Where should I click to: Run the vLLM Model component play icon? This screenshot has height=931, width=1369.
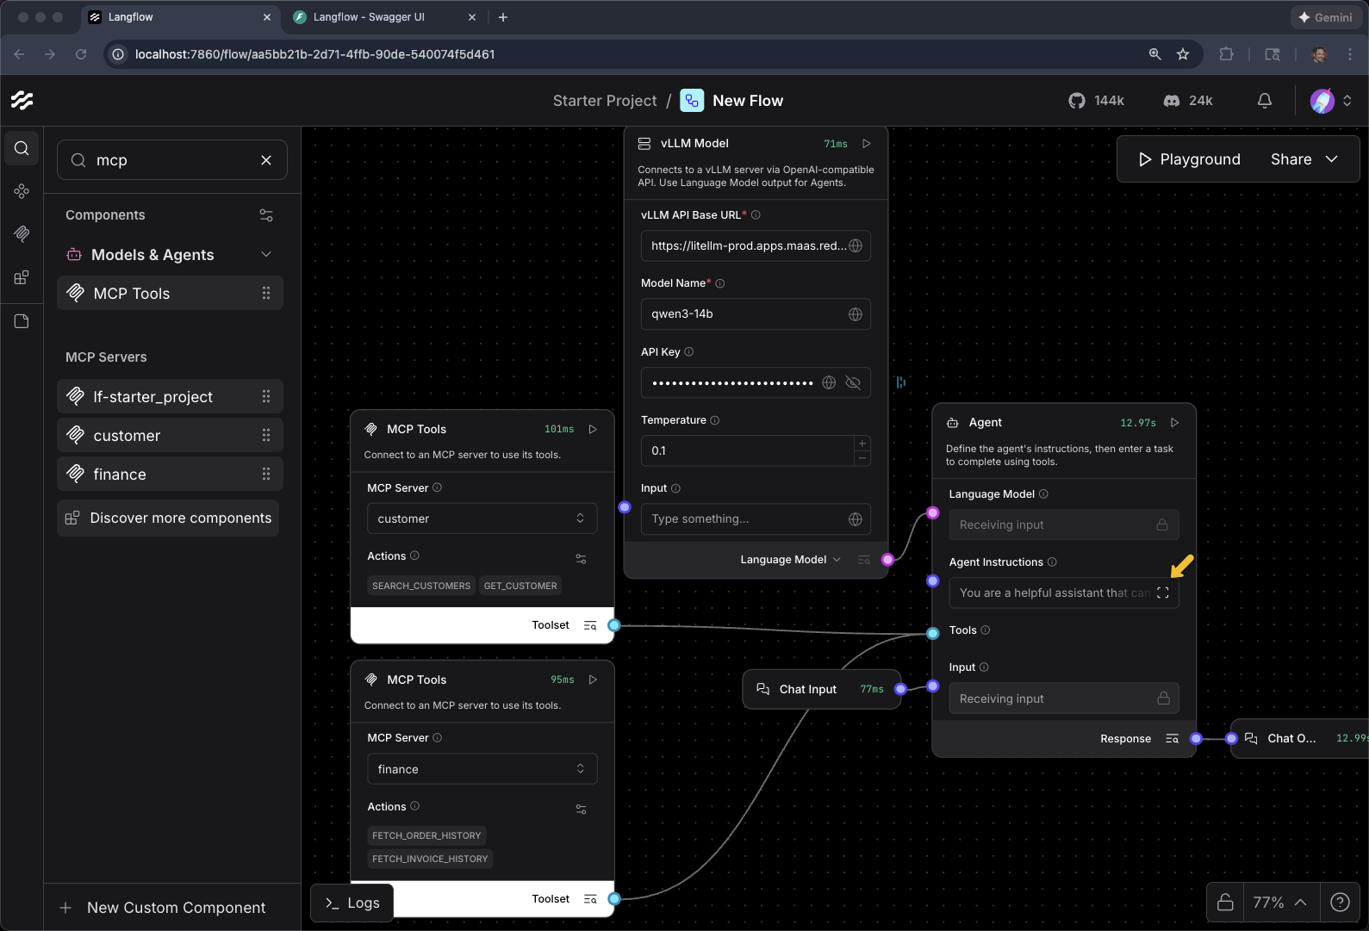point(867,144)
